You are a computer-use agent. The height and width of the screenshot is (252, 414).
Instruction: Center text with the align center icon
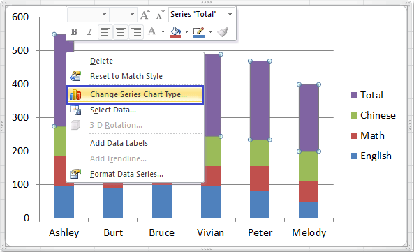pyautogui.click(x=121, y=32)
